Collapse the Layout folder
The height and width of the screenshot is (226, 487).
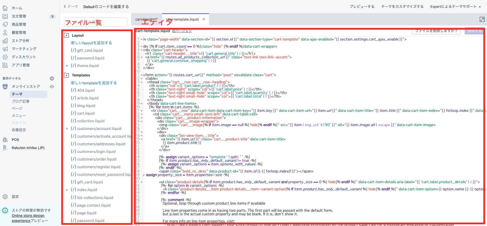67,35
